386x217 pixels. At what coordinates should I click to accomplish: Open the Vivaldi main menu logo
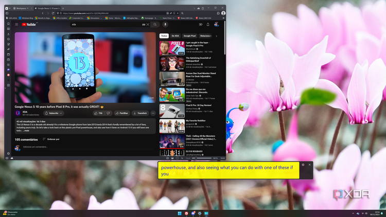pyautogui.click(x=7, y=8)
